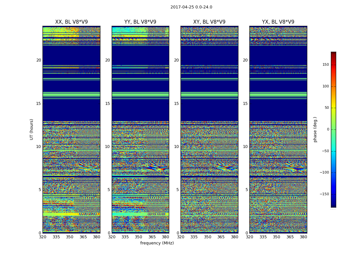Click the 350 frequency tick under XY panel
Screen dimensions: 341x259
[208, 237]
